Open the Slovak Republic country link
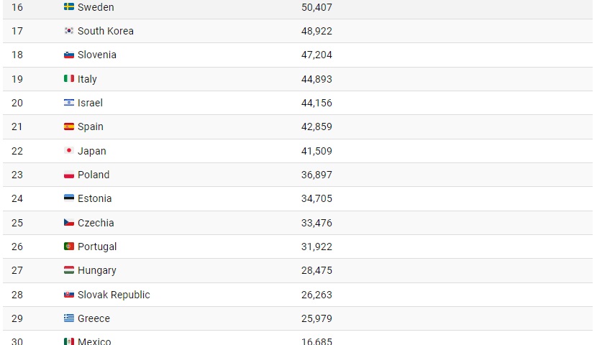Viewport: 597px width, 345px height. pos(114,295)
